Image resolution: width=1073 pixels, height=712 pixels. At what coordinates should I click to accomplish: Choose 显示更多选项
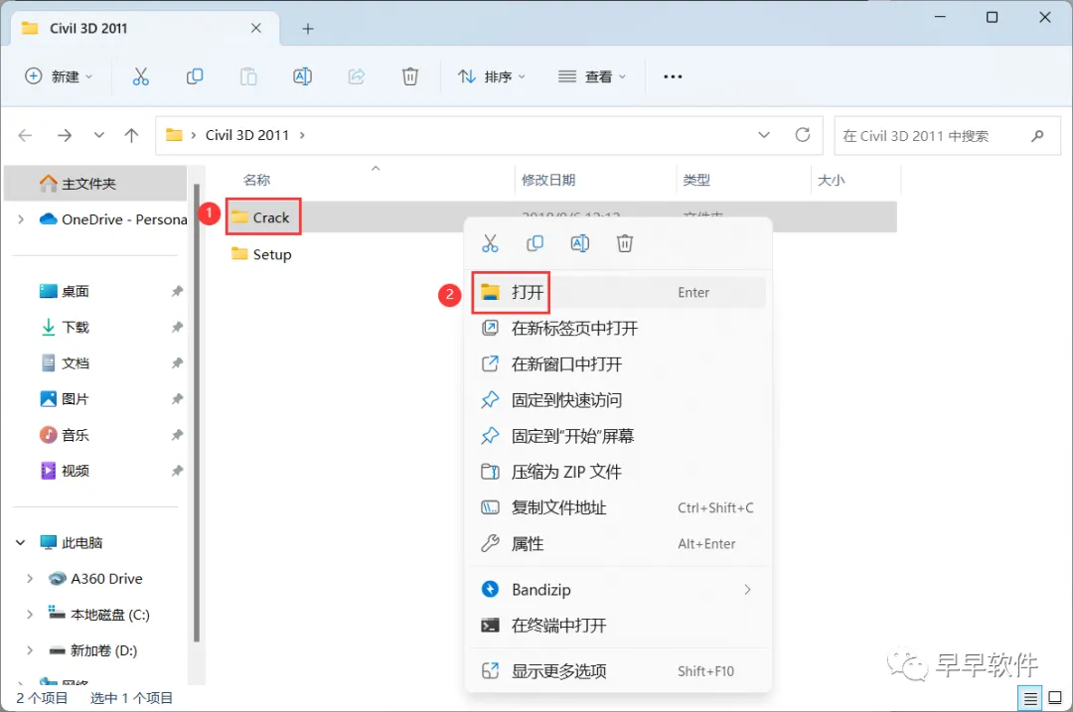[x=619, y=671]
